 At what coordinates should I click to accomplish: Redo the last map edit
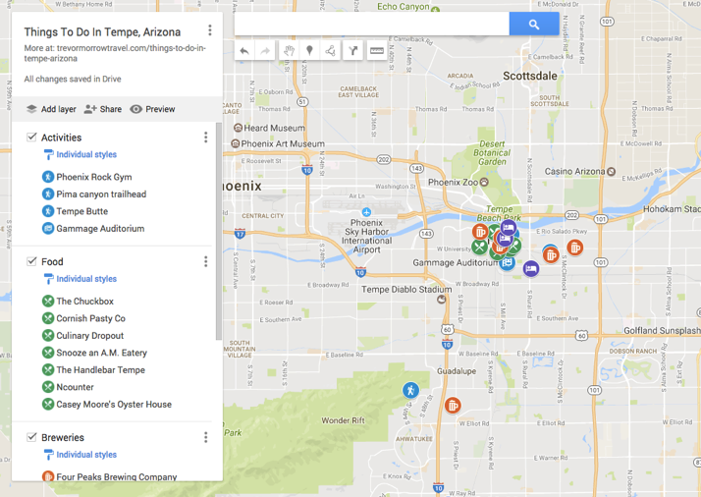click(x=265, y=51)
